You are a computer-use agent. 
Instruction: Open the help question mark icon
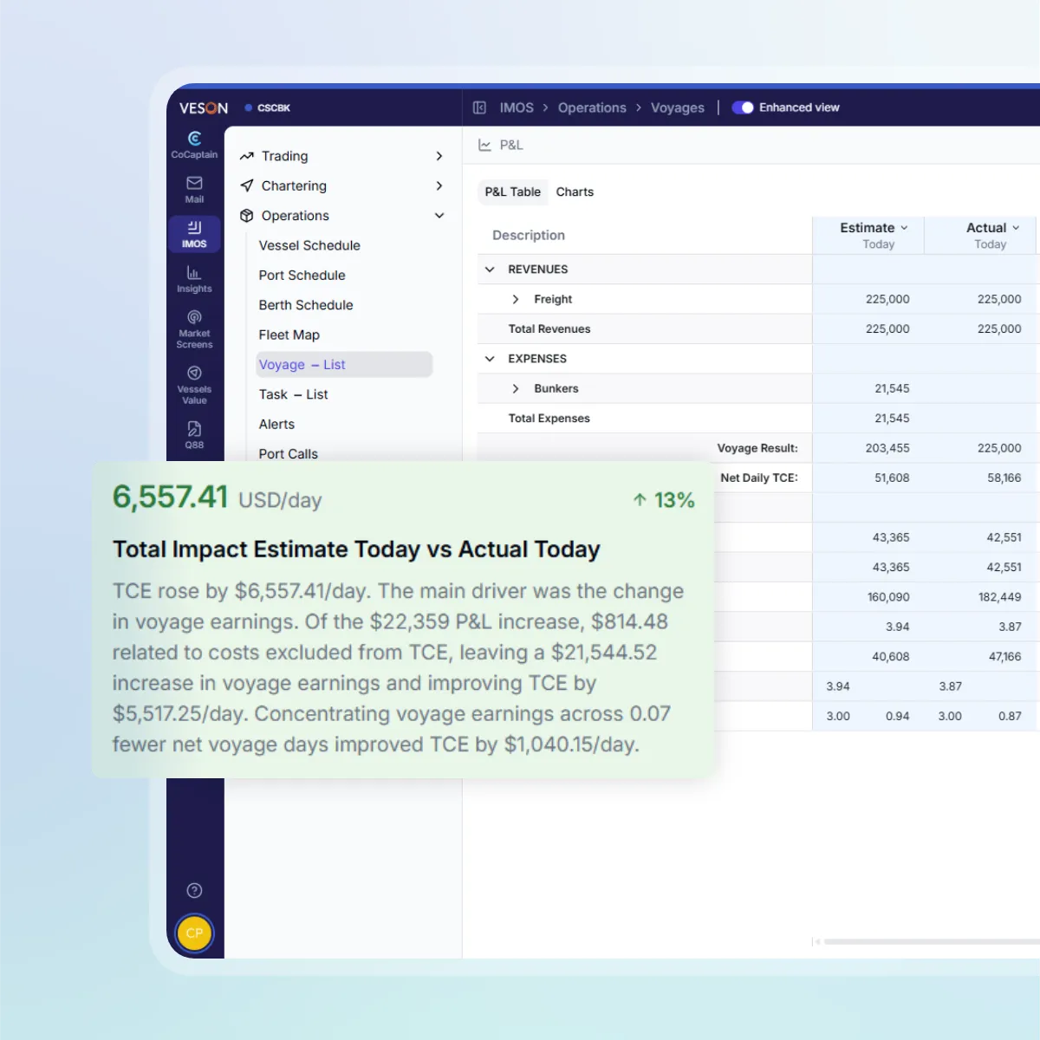(x=194, y=890)
